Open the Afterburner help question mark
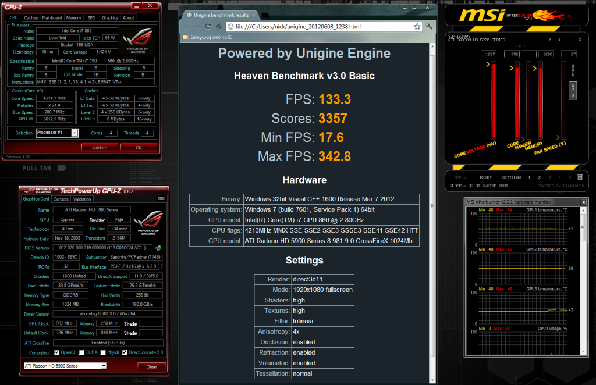The width and height of the screenshot is (596, 385). (x=549, y=40)
